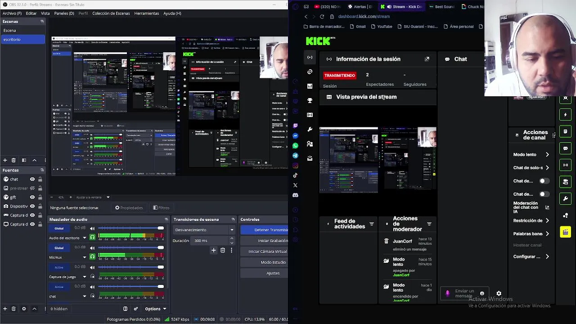The image size is (576, 324).
Task: Open the Vista menu in OBS
Action: click(x=45, y=13)
